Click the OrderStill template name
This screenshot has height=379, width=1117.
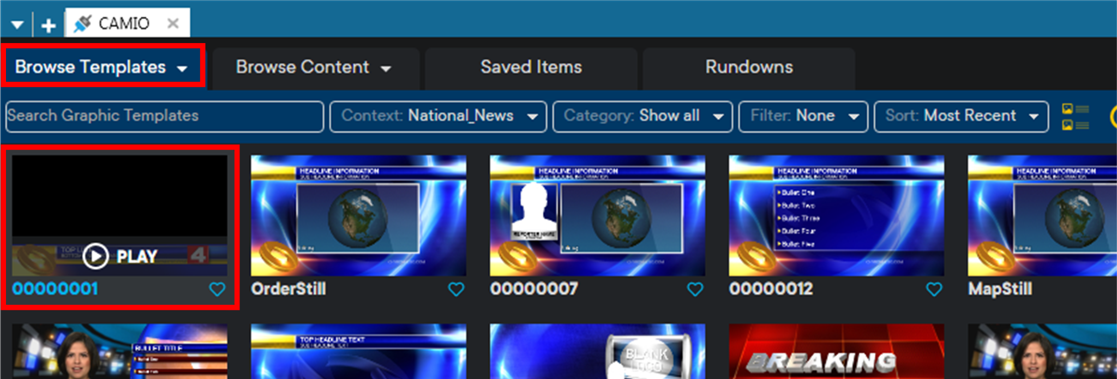point(289,288)
